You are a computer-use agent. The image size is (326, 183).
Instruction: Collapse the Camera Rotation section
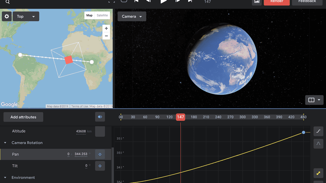point(5,143)
